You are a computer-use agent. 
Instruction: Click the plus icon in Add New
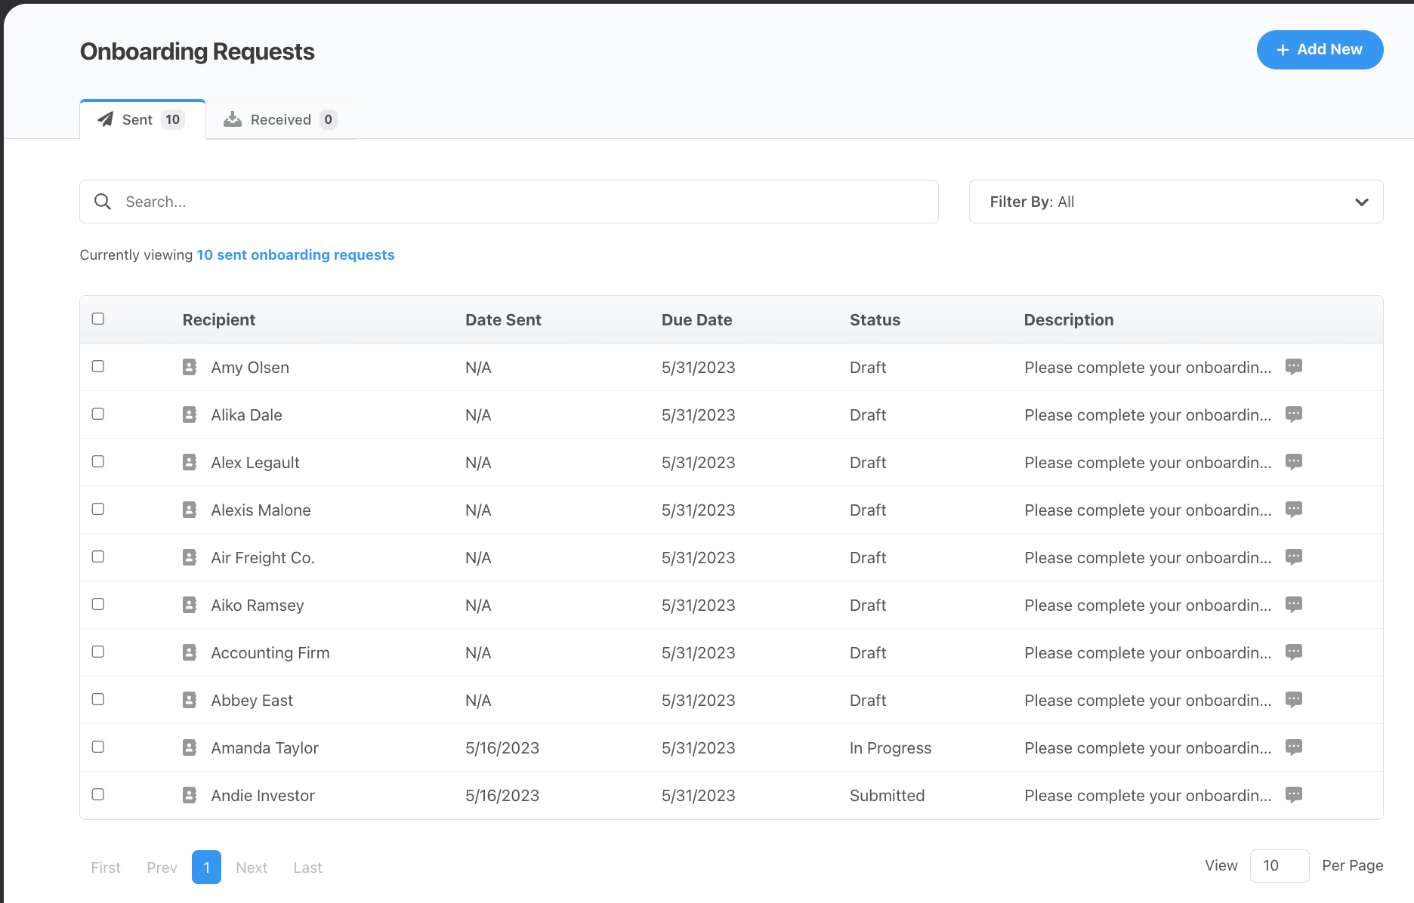point(1282,49)
